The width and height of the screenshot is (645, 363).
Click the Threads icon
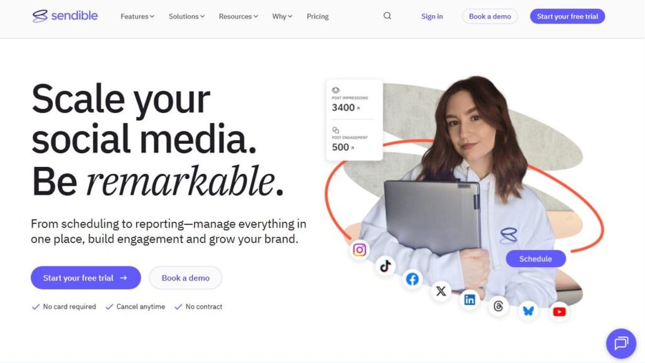pos(498,306)
